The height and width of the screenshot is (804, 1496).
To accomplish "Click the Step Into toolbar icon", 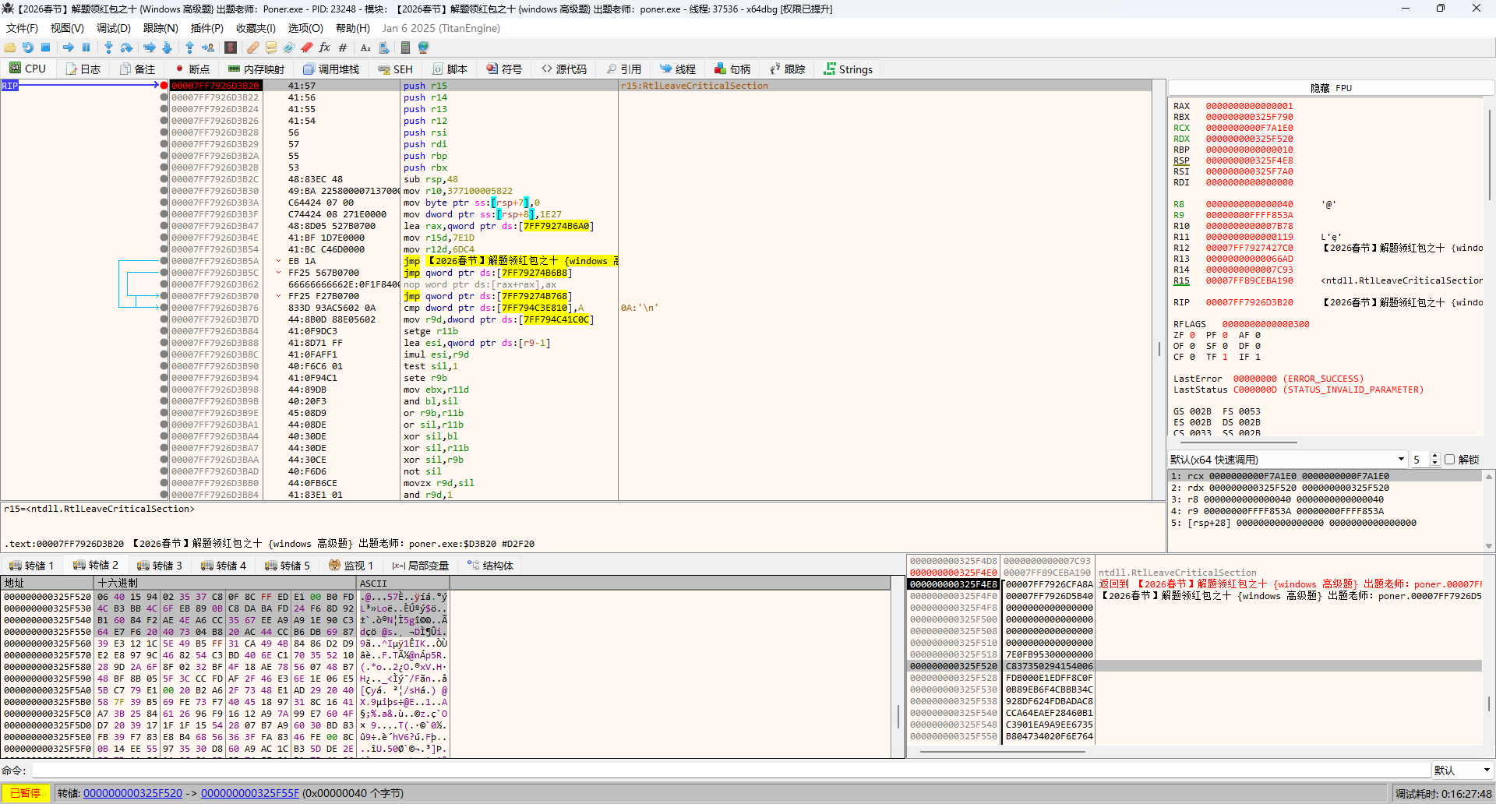I will pos(108,48).
